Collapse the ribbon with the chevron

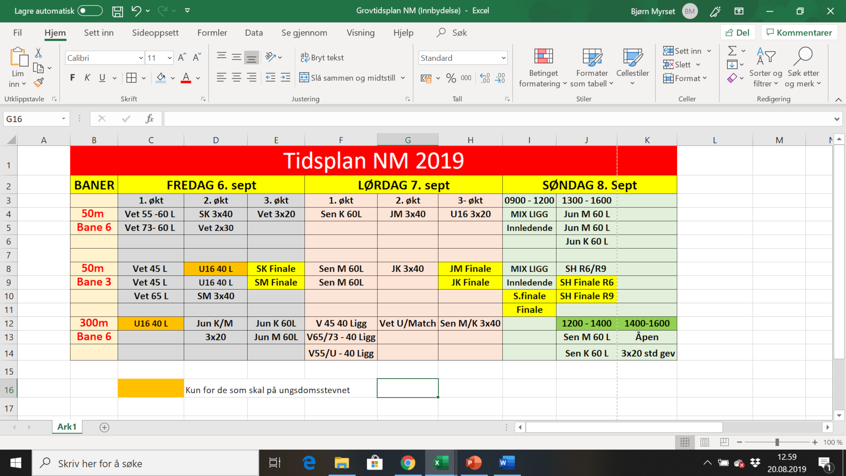point(839,100)
